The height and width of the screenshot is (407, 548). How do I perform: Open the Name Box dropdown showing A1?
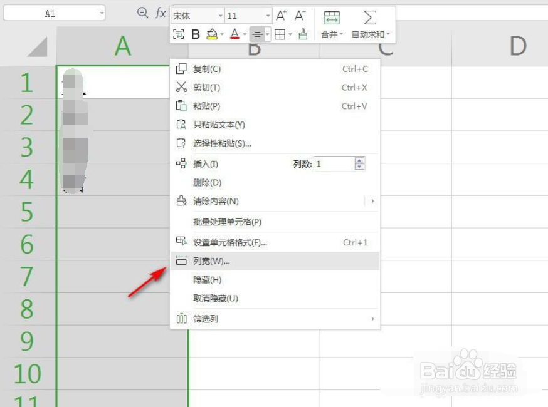click(x=102, y=12)
